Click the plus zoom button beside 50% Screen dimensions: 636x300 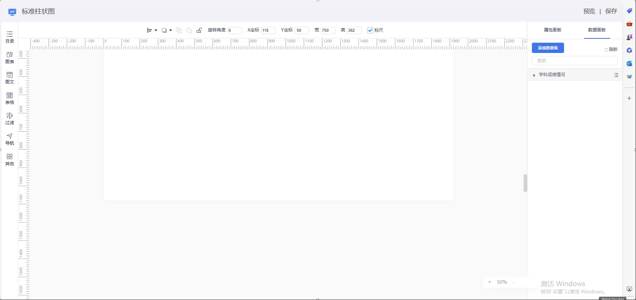489,282
